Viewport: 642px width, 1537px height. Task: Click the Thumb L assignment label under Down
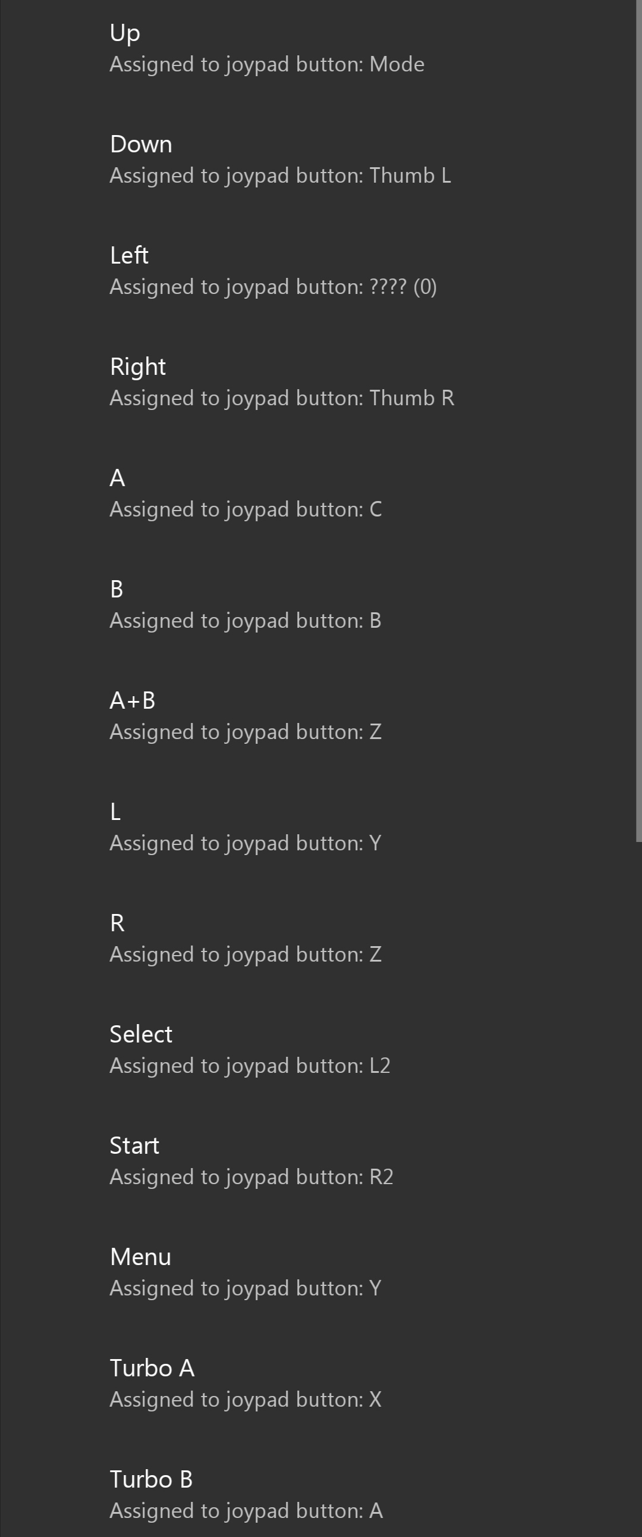tap(281, 176)
